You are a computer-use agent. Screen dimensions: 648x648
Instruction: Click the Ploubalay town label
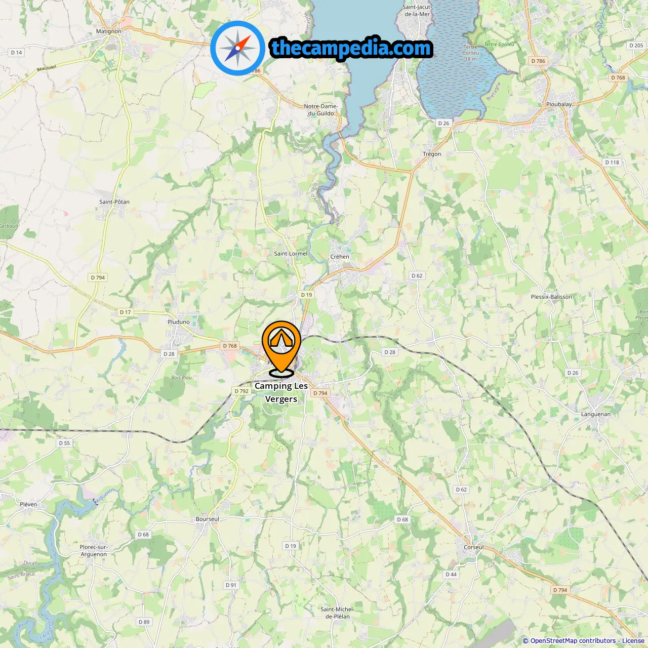(559, 104)
